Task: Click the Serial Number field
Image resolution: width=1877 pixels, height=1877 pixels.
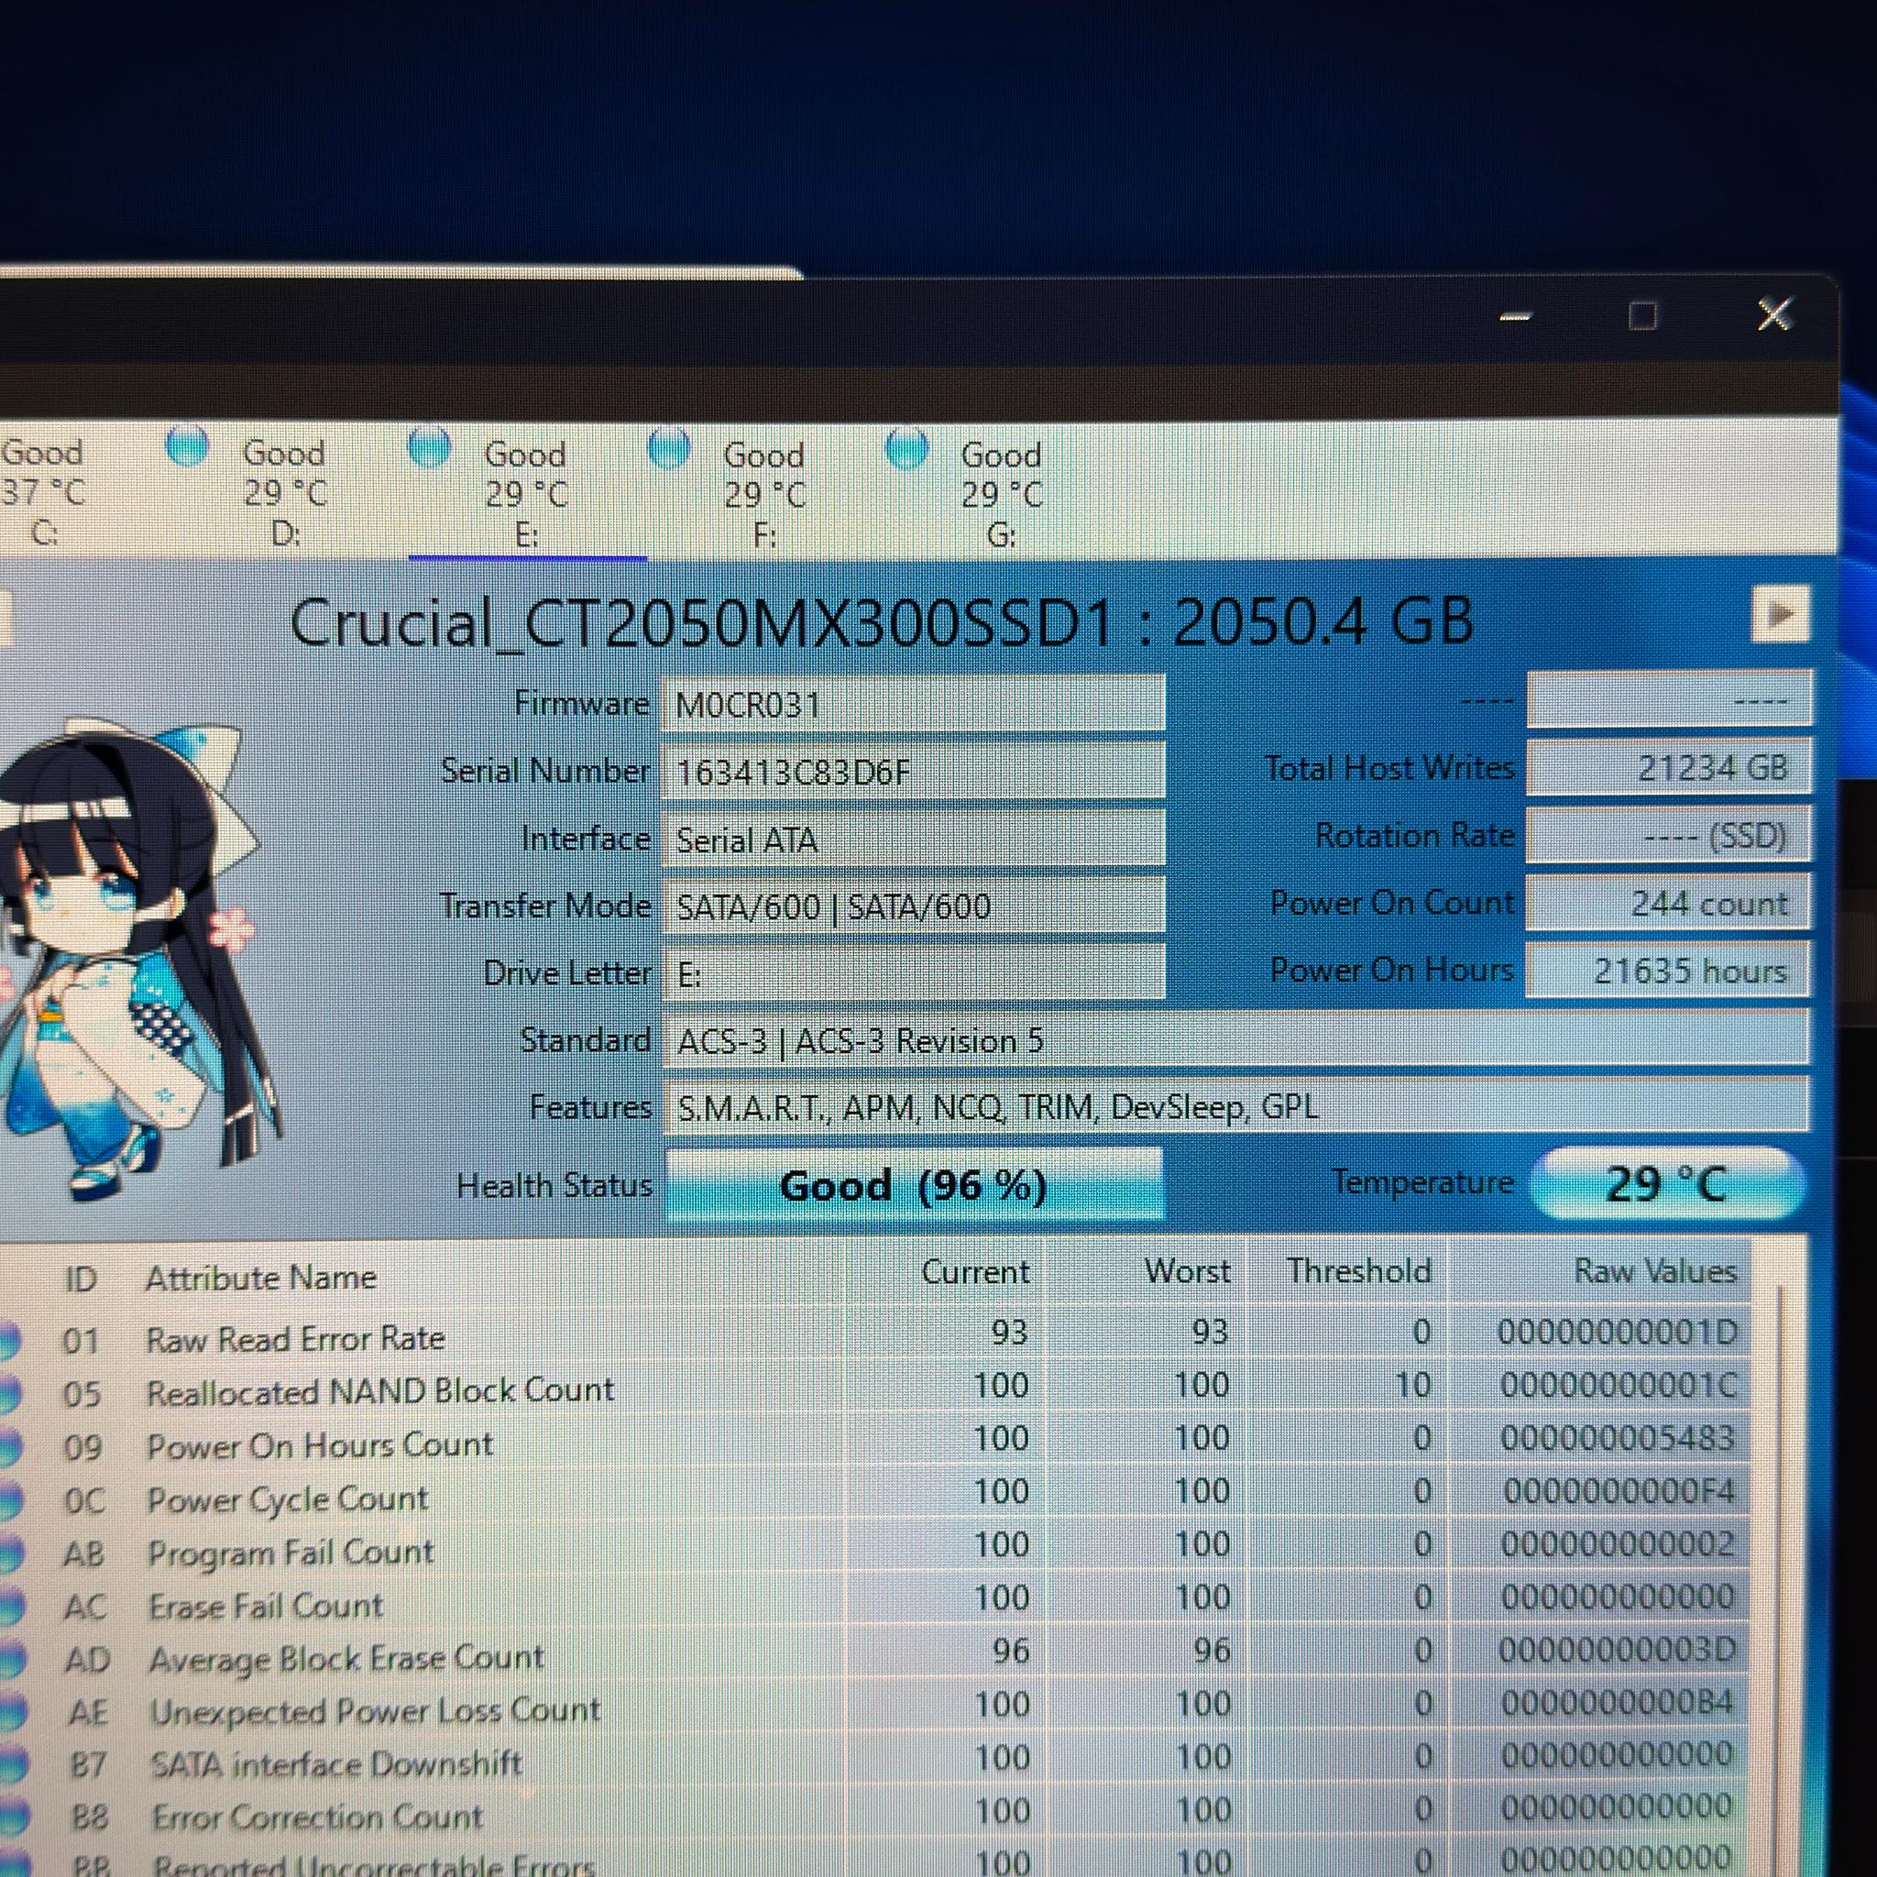Action: click(x=912, y=772)
